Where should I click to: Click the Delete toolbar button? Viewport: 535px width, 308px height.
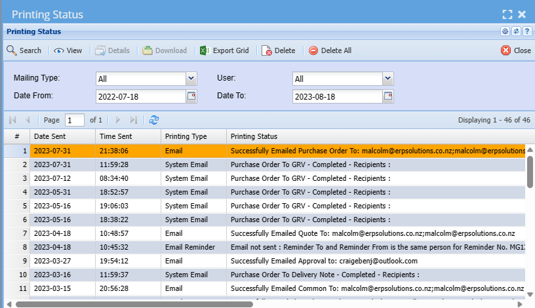pos(279,50)
